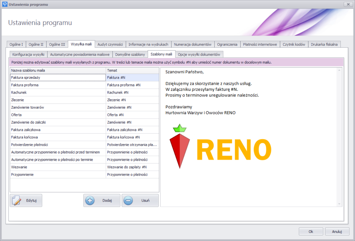Click the preview scrollbar down arrow

[x=339, y=204]
